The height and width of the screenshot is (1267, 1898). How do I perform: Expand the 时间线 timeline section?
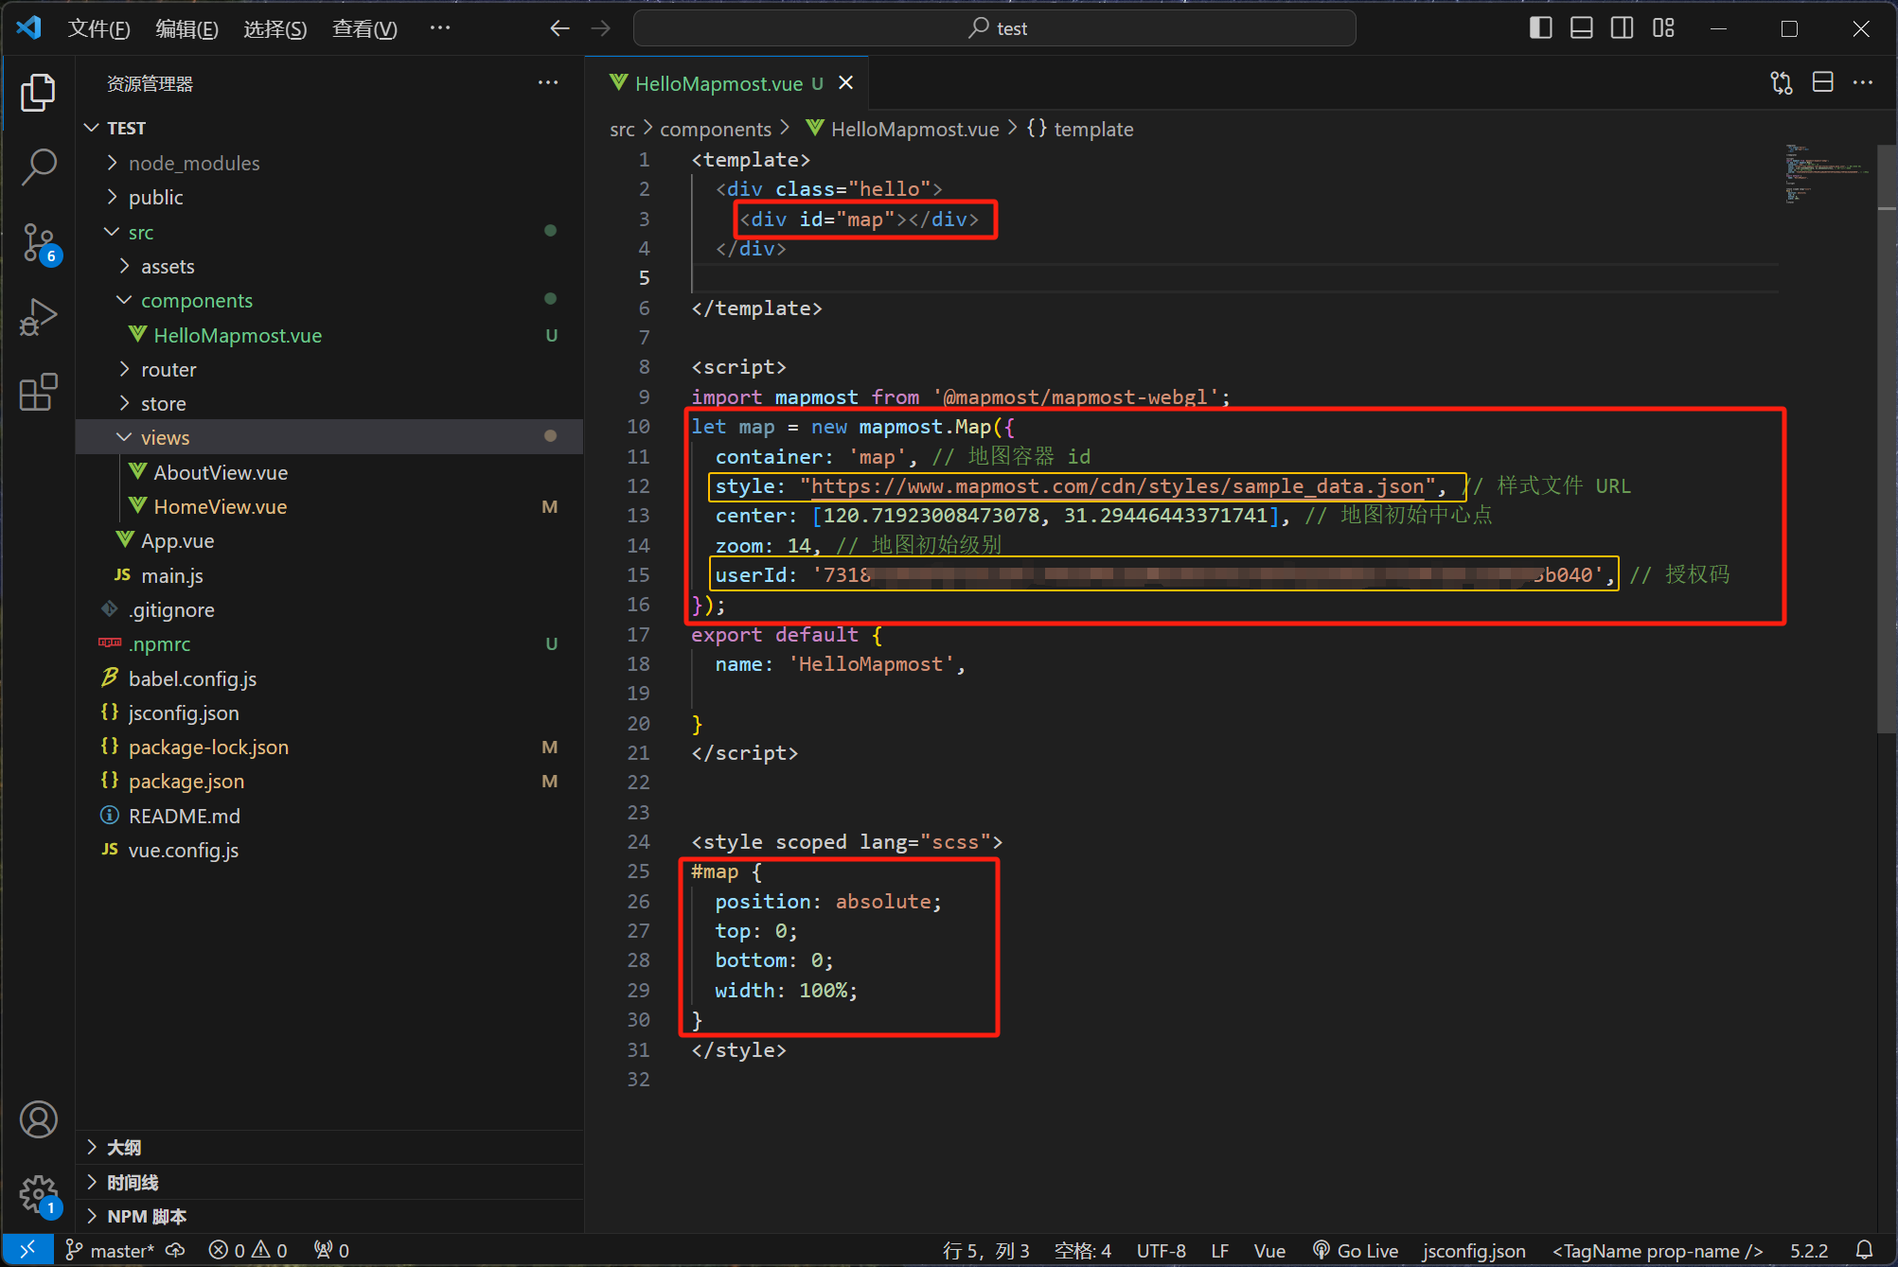coord(328,1182)
